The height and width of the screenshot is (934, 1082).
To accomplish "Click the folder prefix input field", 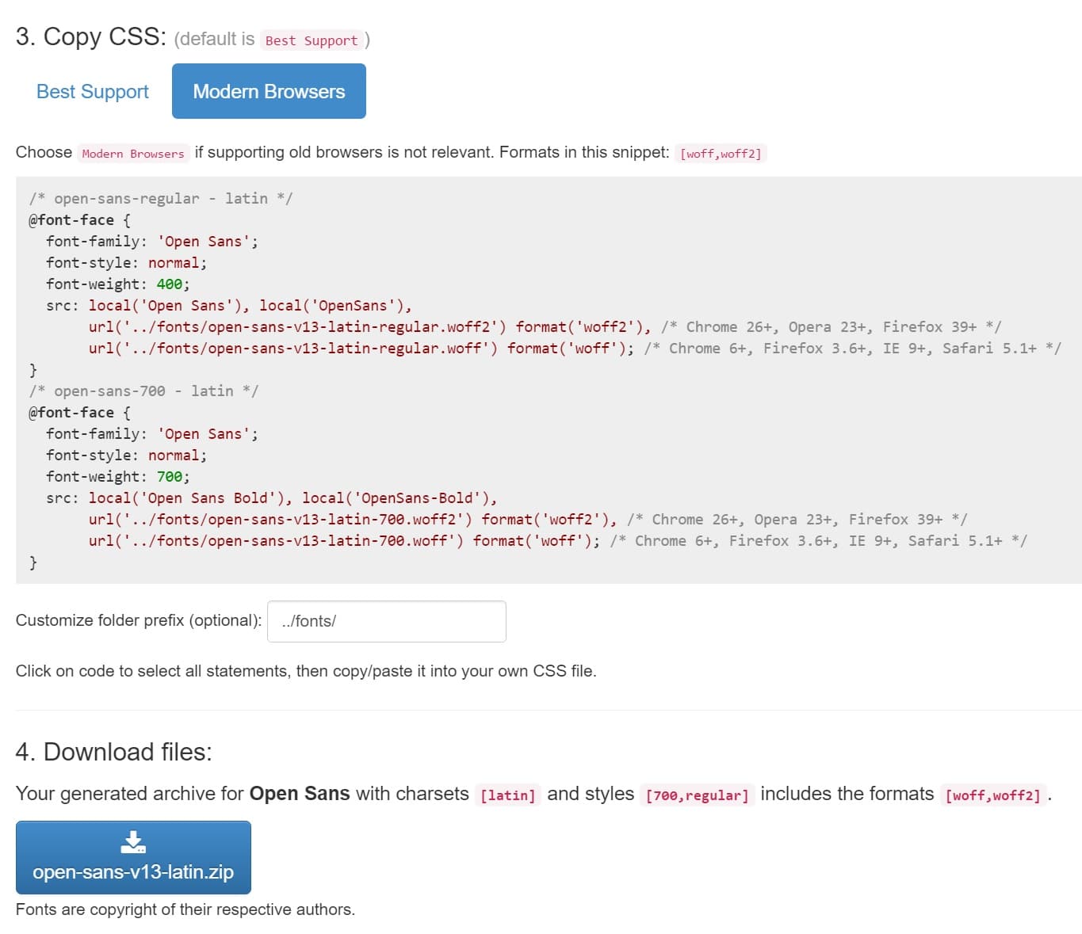I will tap(386, 621).
